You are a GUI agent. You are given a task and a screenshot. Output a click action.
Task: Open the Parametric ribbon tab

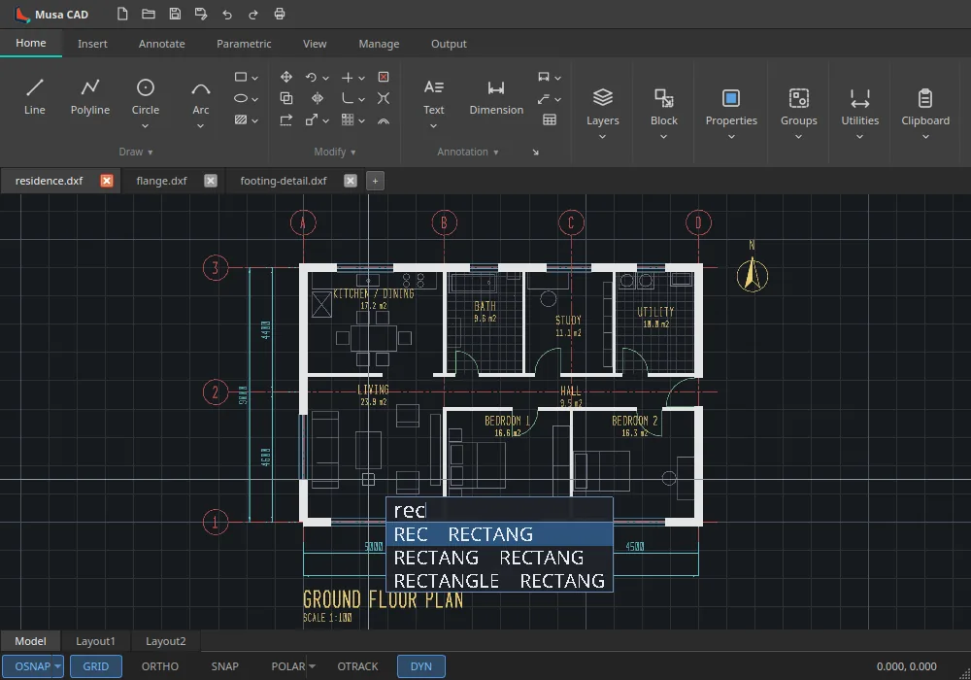click(244, 44)
